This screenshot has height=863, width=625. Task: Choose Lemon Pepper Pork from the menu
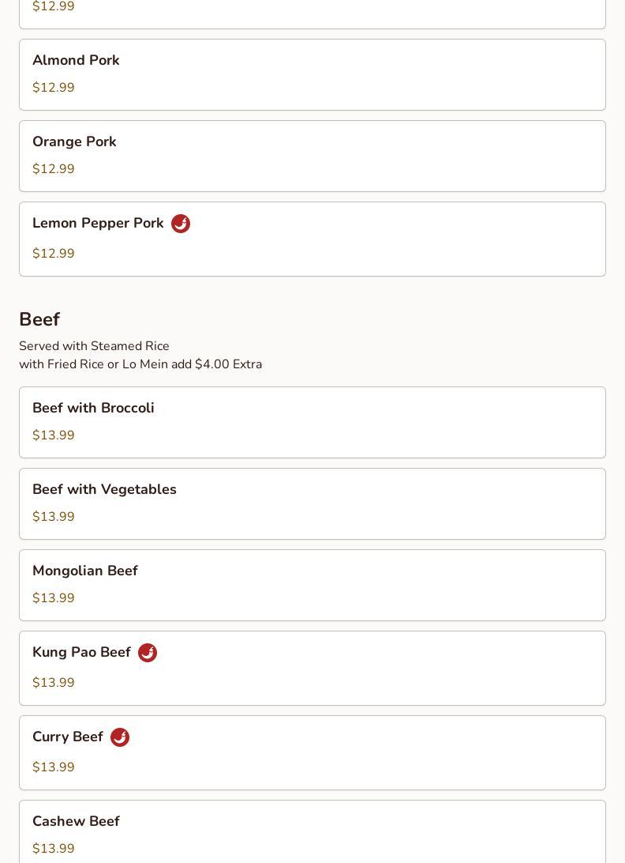tap(312, 239)
